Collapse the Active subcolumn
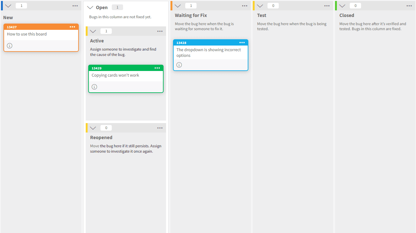This screenshot has height=233, width=416. tap(93, 31)
